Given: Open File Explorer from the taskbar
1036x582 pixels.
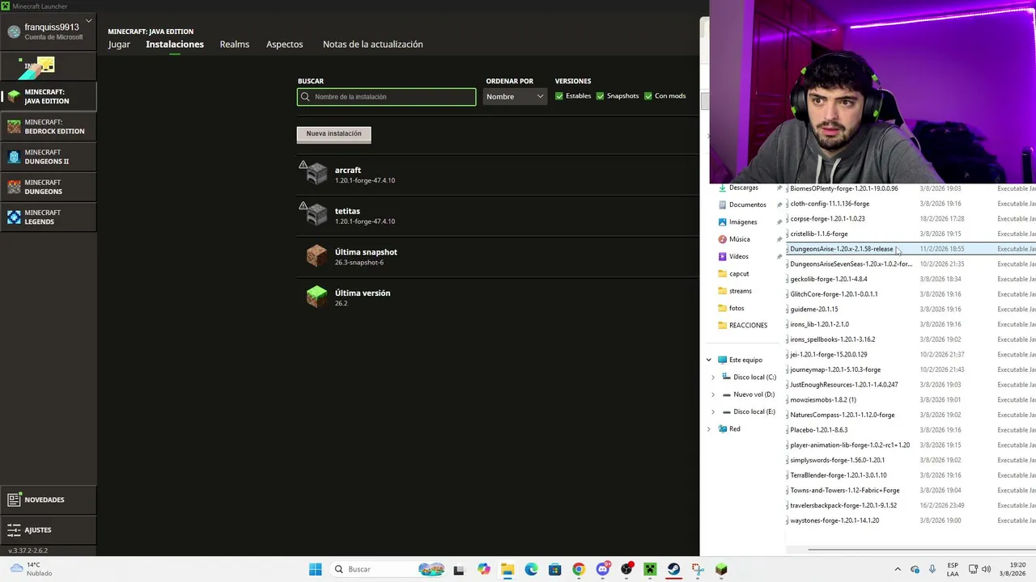Looking at the screenshot, I should coord(507,569).
